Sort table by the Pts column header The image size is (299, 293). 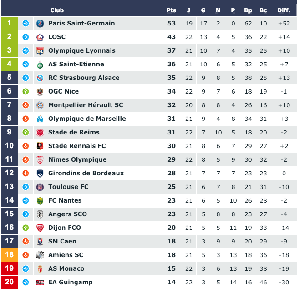(x=171, y=10)
